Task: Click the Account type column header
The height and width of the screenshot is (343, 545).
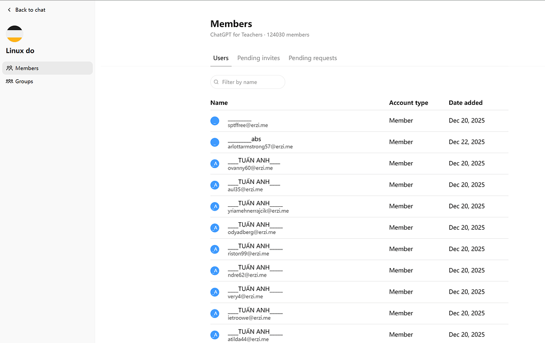Action: click(408, 103)
